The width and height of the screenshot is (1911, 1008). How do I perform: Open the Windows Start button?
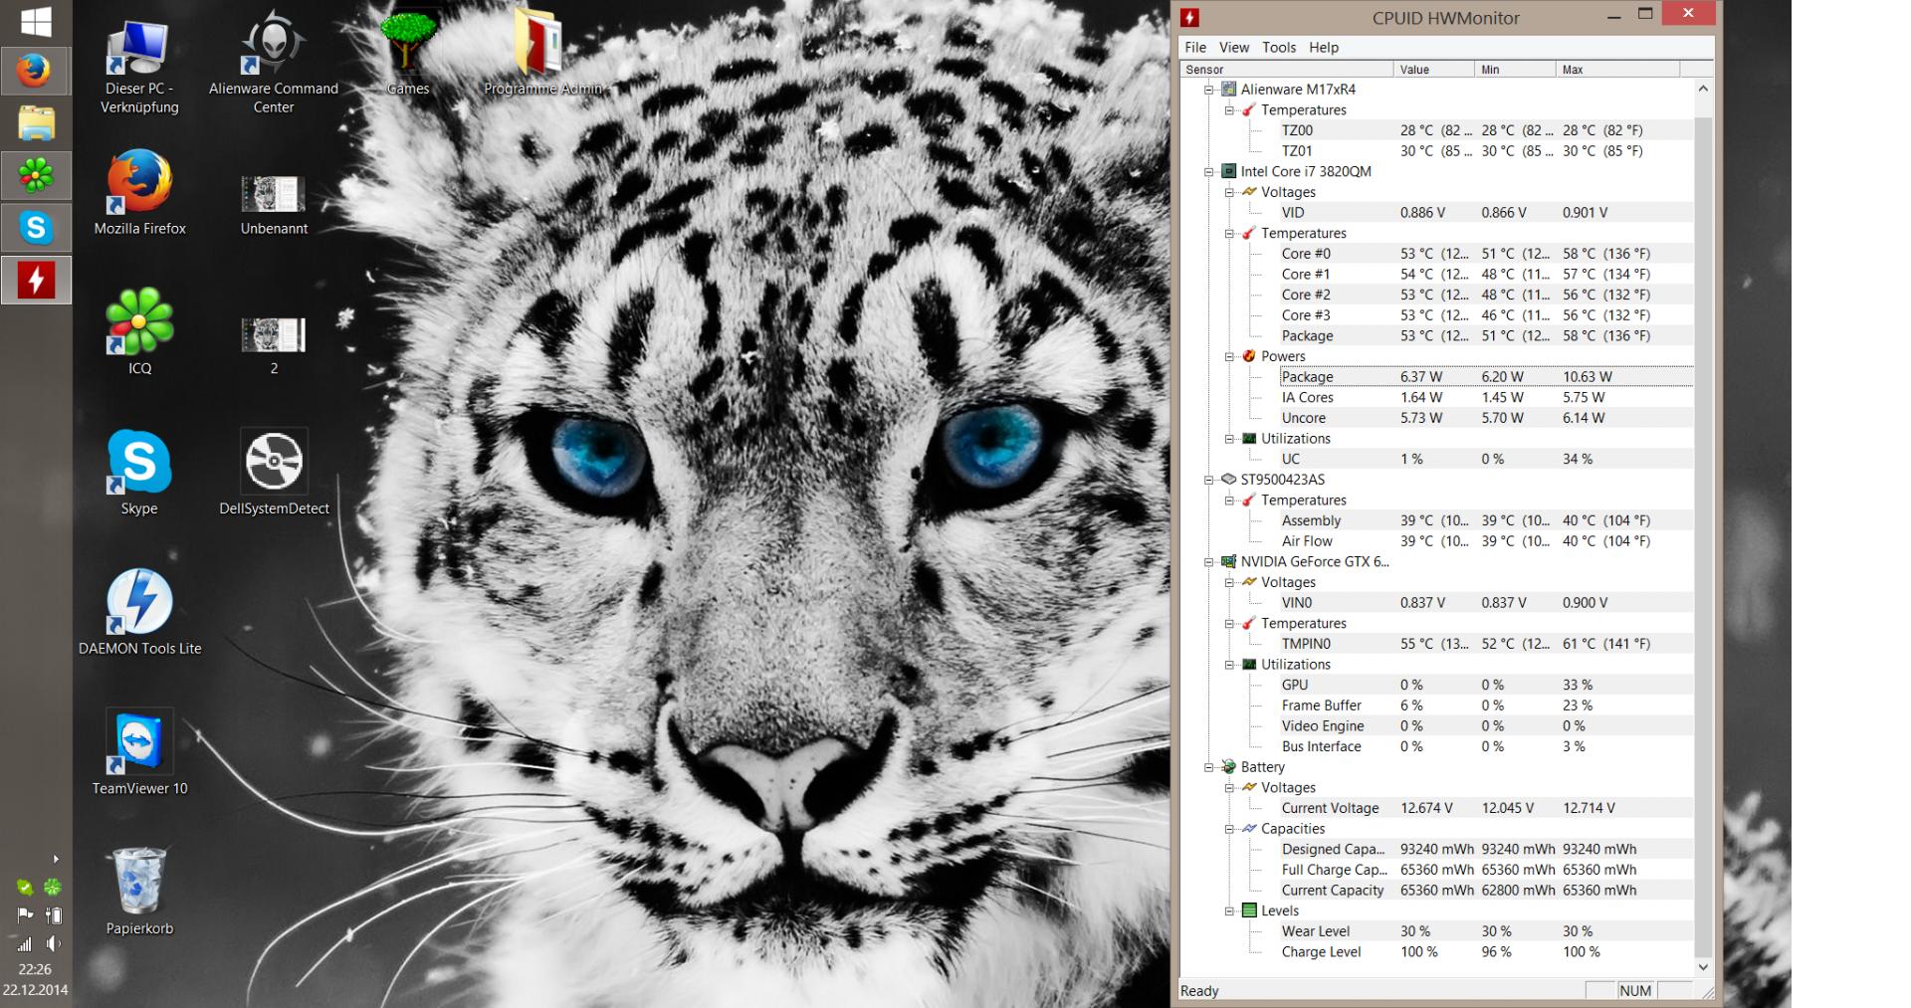coord(36,22)
